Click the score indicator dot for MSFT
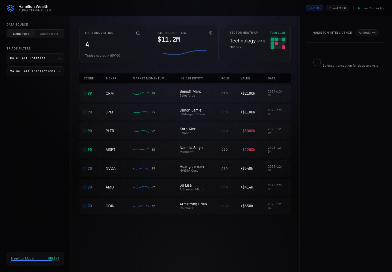Image resolution: width=392 pixels, height=272 pixels. pyautogui.click(x=85, y=150)
